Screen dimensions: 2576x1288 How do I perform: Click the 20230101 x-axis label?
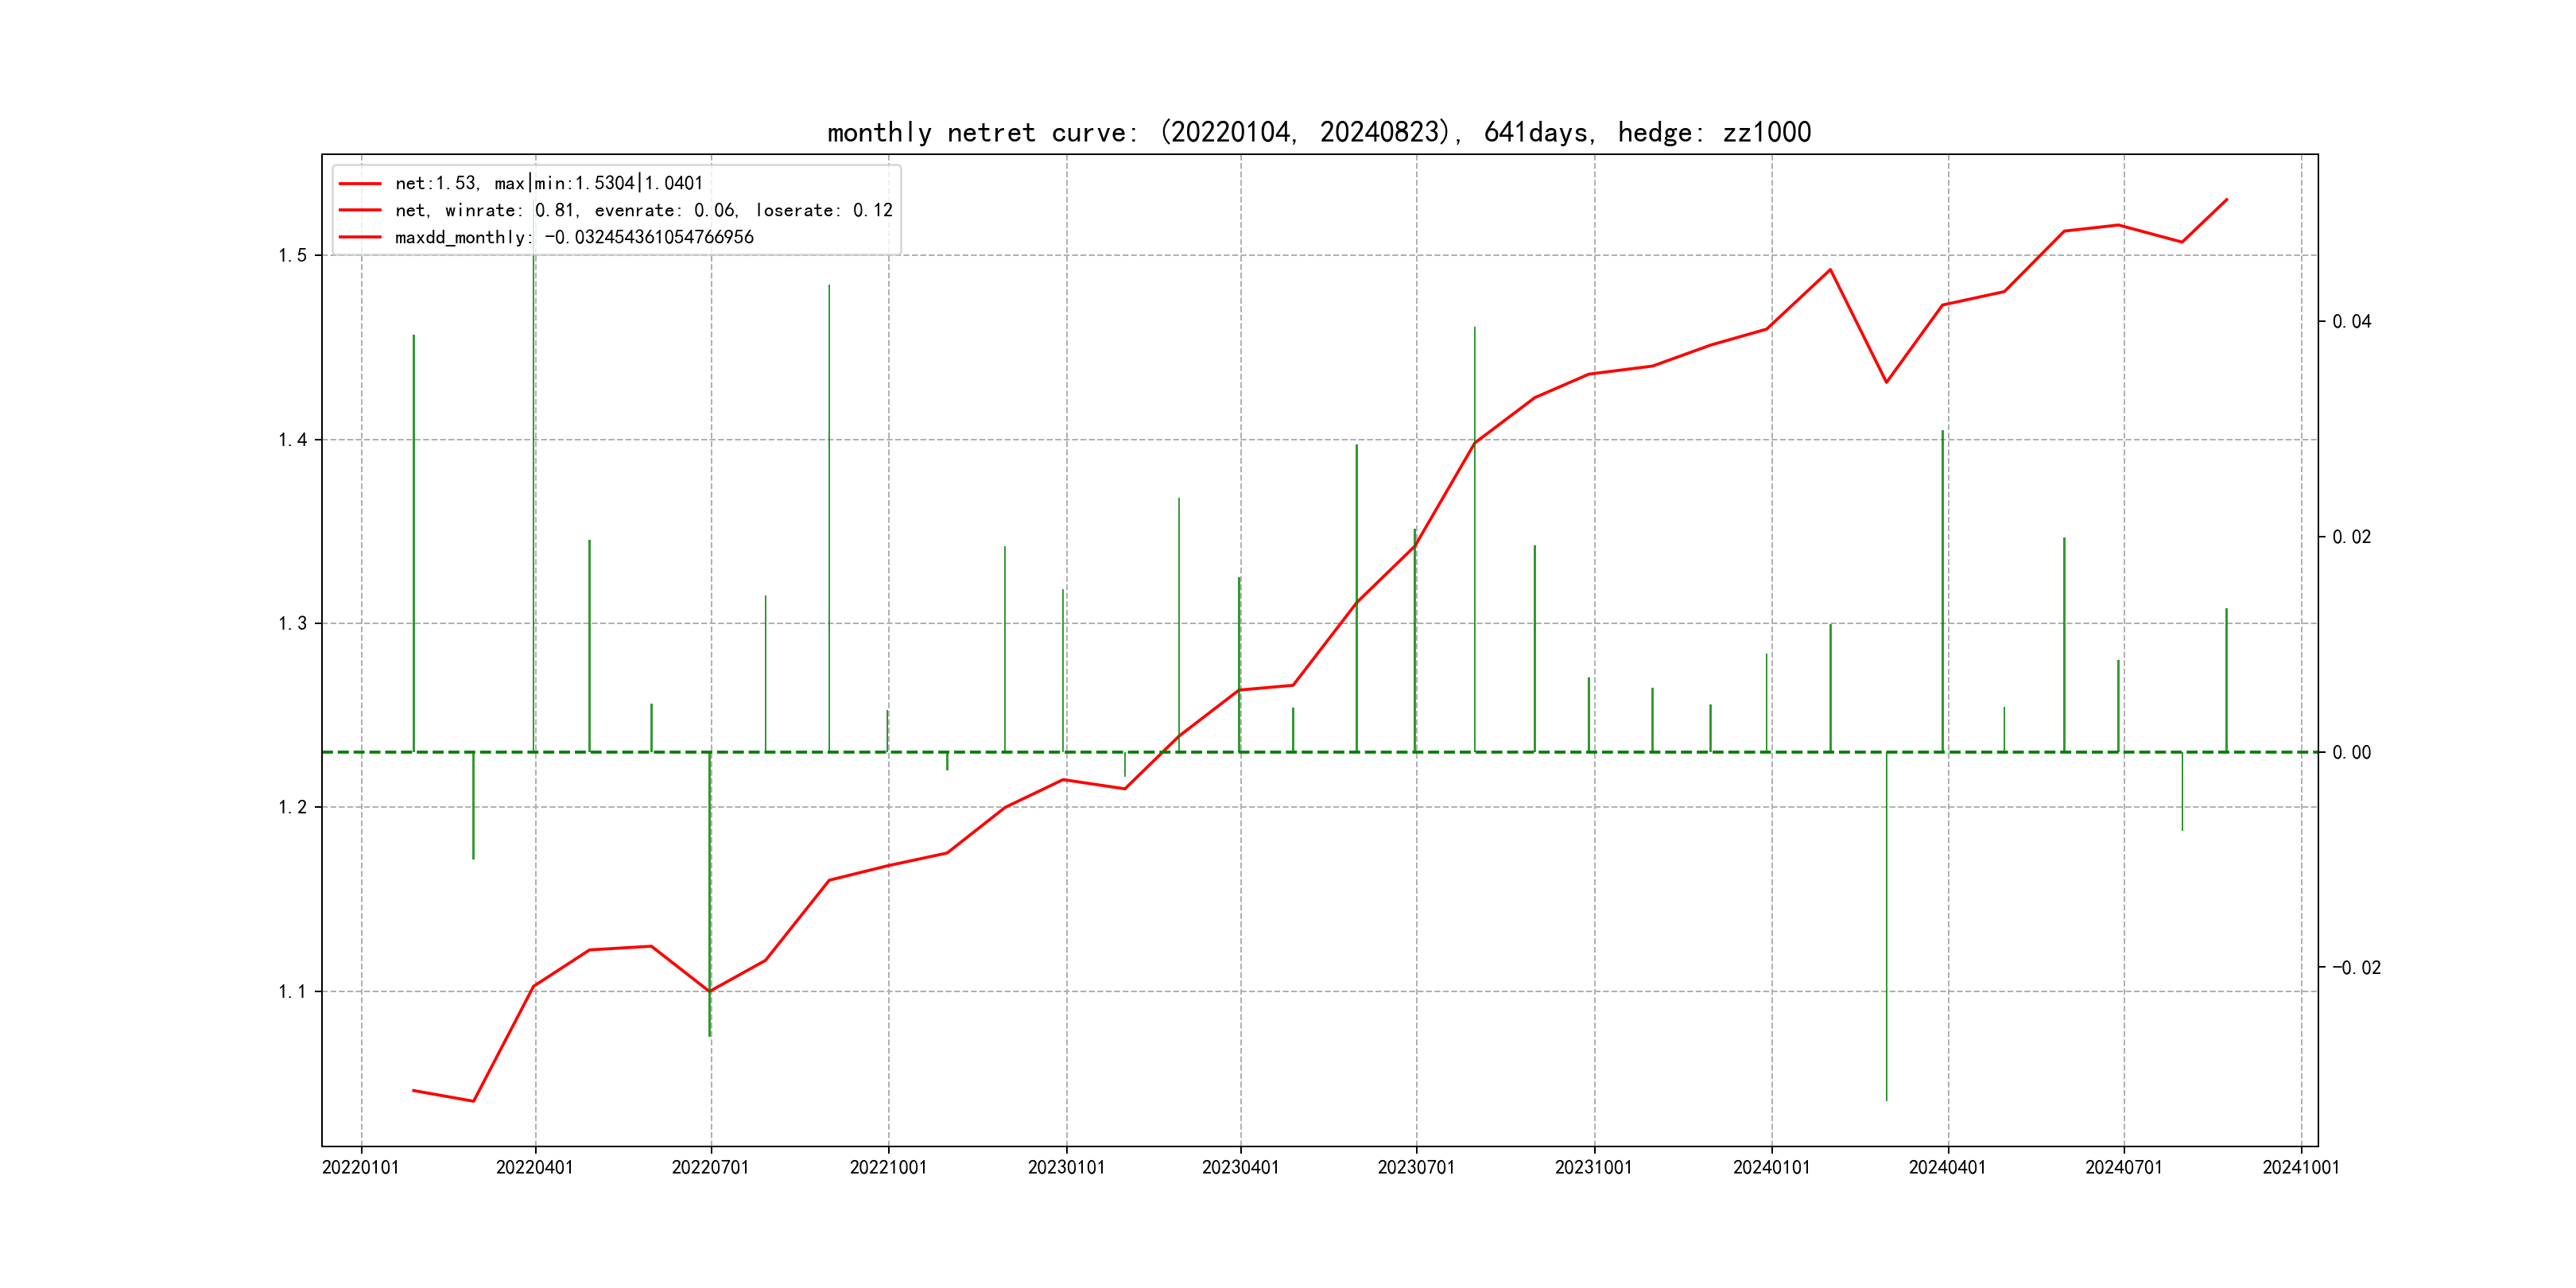1066,1167
